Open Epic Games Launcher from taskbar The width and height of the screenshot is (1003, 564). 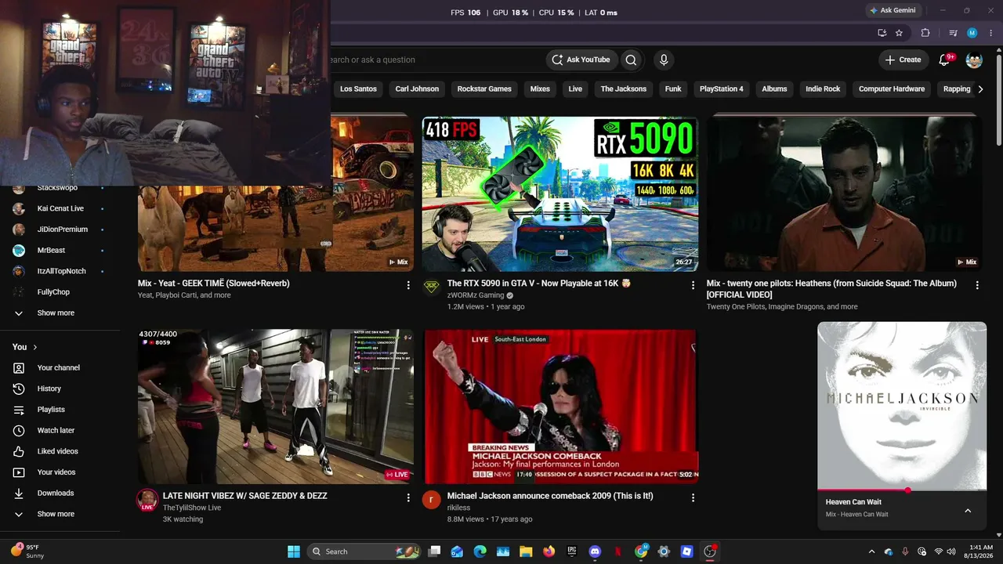point(572,551)
